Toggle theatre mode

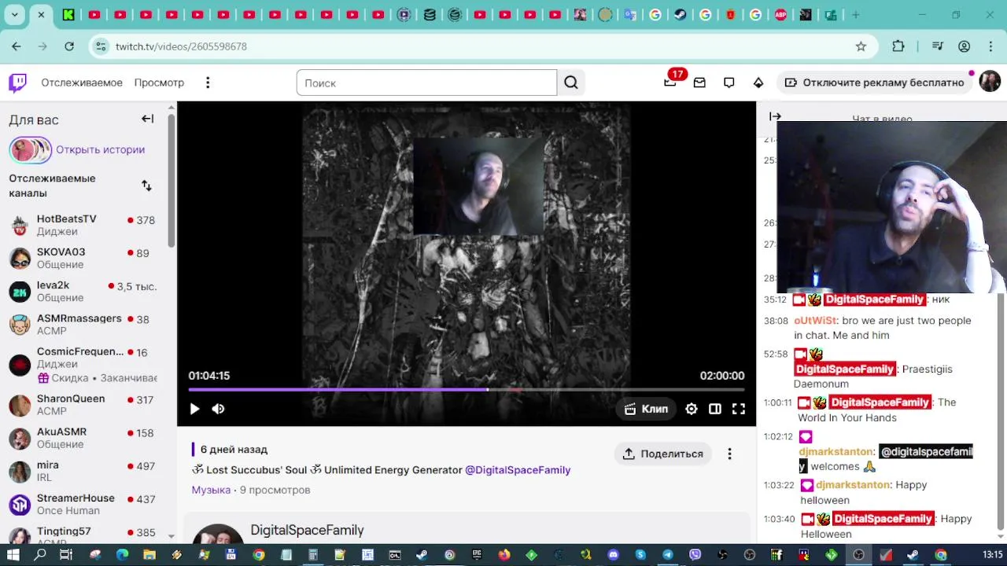(x=715, y=409)
